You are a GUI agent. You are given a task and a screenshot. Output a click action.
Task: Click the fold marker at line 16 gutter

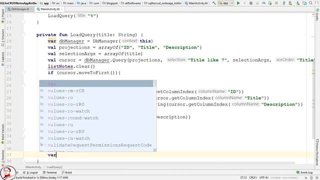pos(23,22)
